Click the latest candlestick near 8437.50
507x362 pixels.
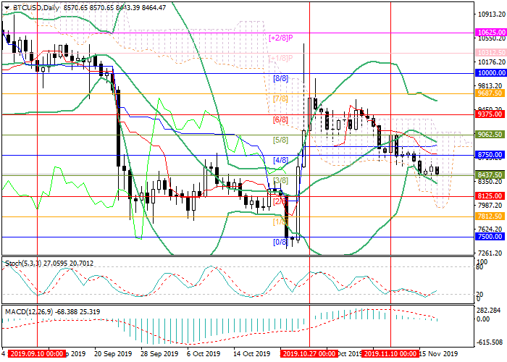pyautogui.click(x=437, y=170)
